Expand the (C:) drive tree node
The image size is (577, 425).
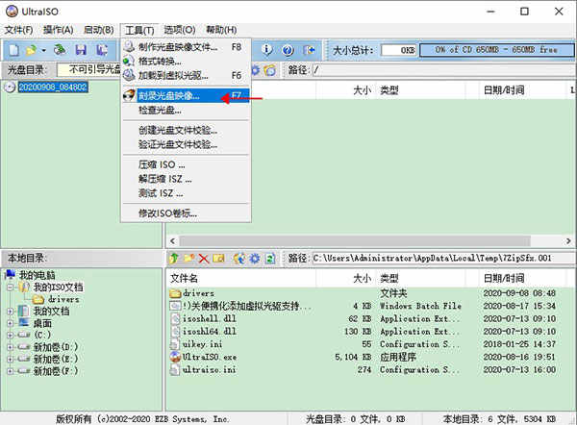11,336
